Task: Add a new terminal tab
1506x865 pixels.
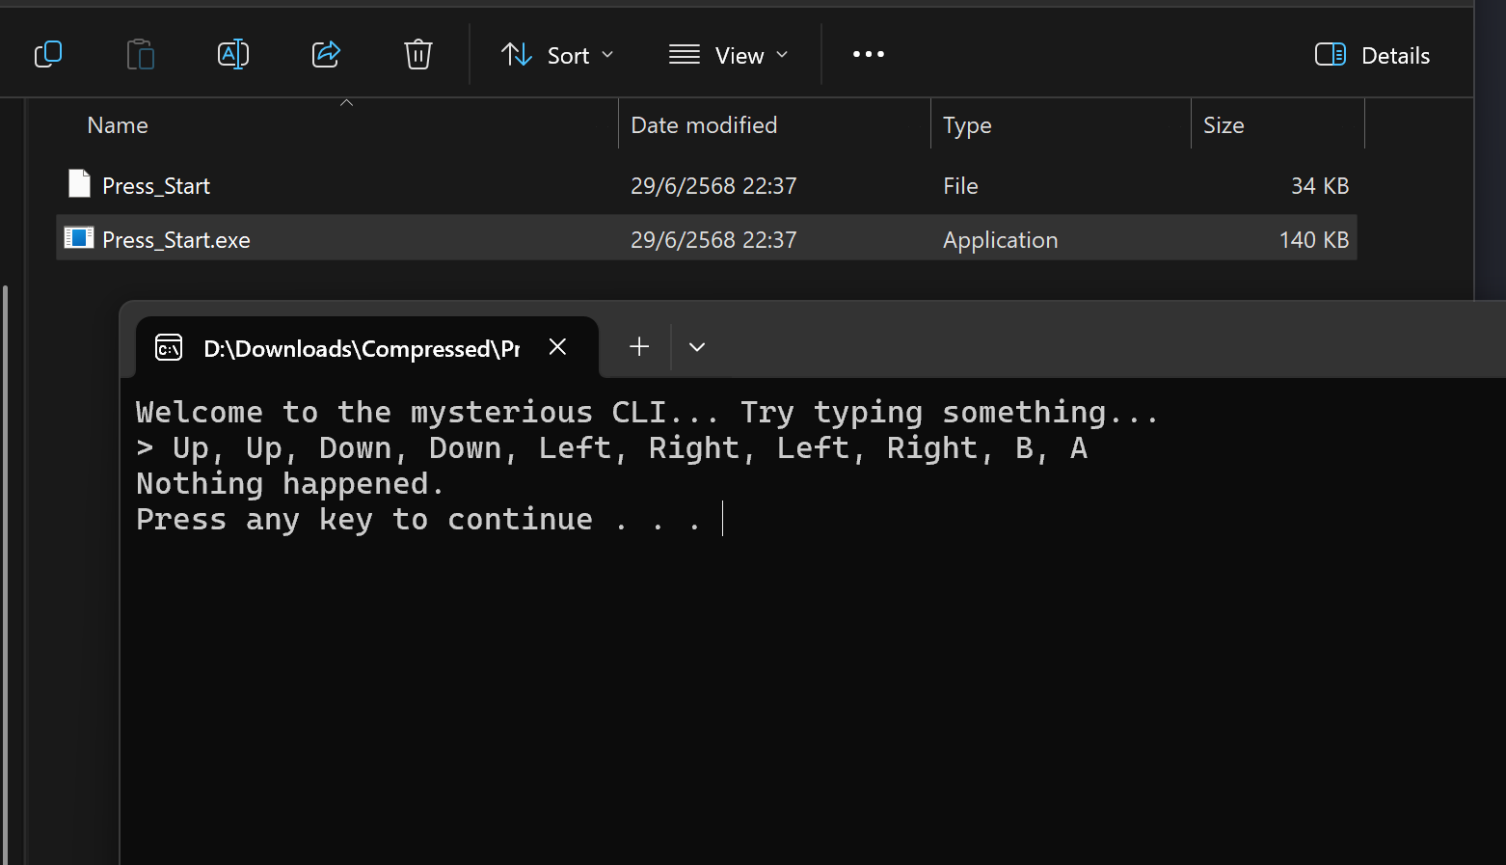Action: pos(639,347)
